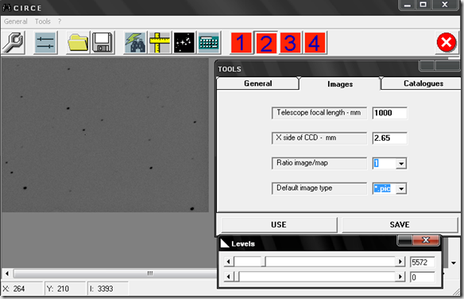The image size is (464, 299).
Task: Activate red button number 3
Action: tap(290, 43)
